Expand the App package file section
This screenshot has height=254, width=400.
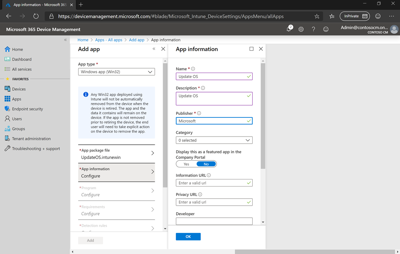coord(116,154)
